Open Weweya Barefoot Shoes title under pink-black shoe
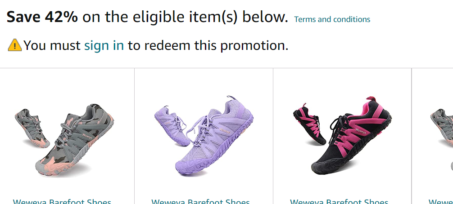453x204 pixels. [339, 201]
